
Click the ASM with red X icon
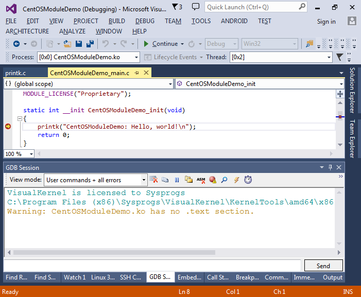pos(201,180)
